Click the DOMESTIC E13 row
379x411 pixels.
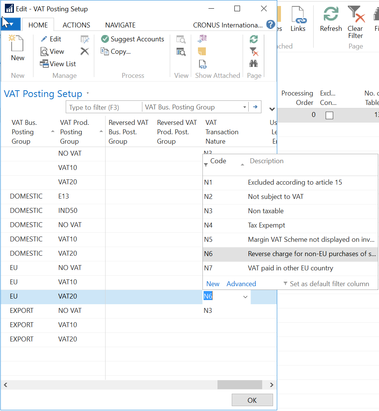[102, 196]
